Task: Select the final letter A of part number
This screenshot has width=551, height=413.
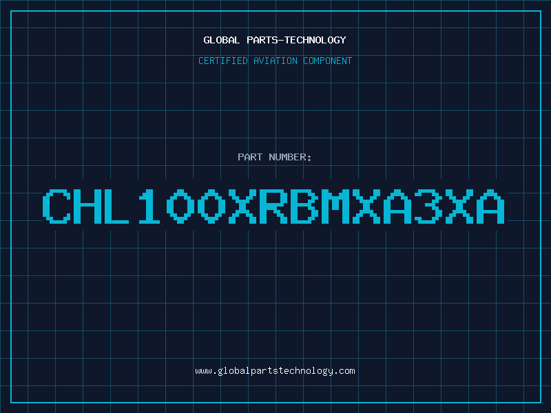Action: click(x=490, y=206)
